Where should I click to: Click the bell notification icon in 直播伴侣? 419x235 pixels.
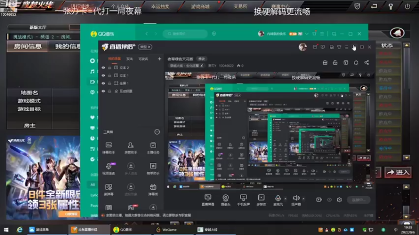point(356,62)
